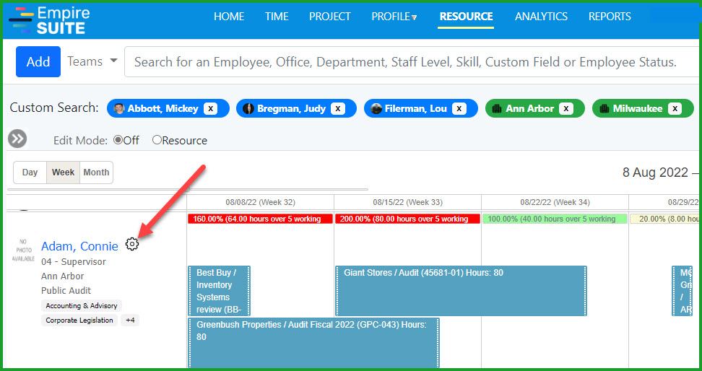Open settings gear next to Adam, Connie
Screen dimensions: 702x371
[x=132, y=244]
